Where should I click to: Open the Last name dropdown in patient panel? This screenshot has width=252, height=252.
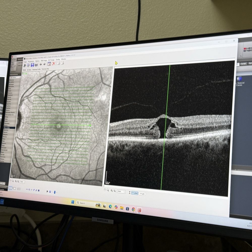(15, 77)
